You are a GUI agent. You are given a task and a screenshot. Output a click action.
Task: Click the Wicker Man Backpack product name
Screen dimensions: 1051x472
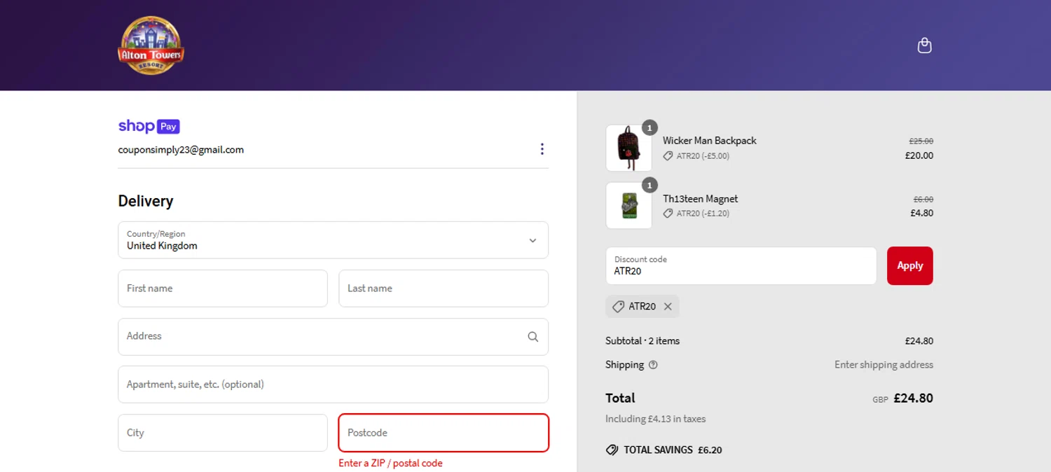(710, 141)
